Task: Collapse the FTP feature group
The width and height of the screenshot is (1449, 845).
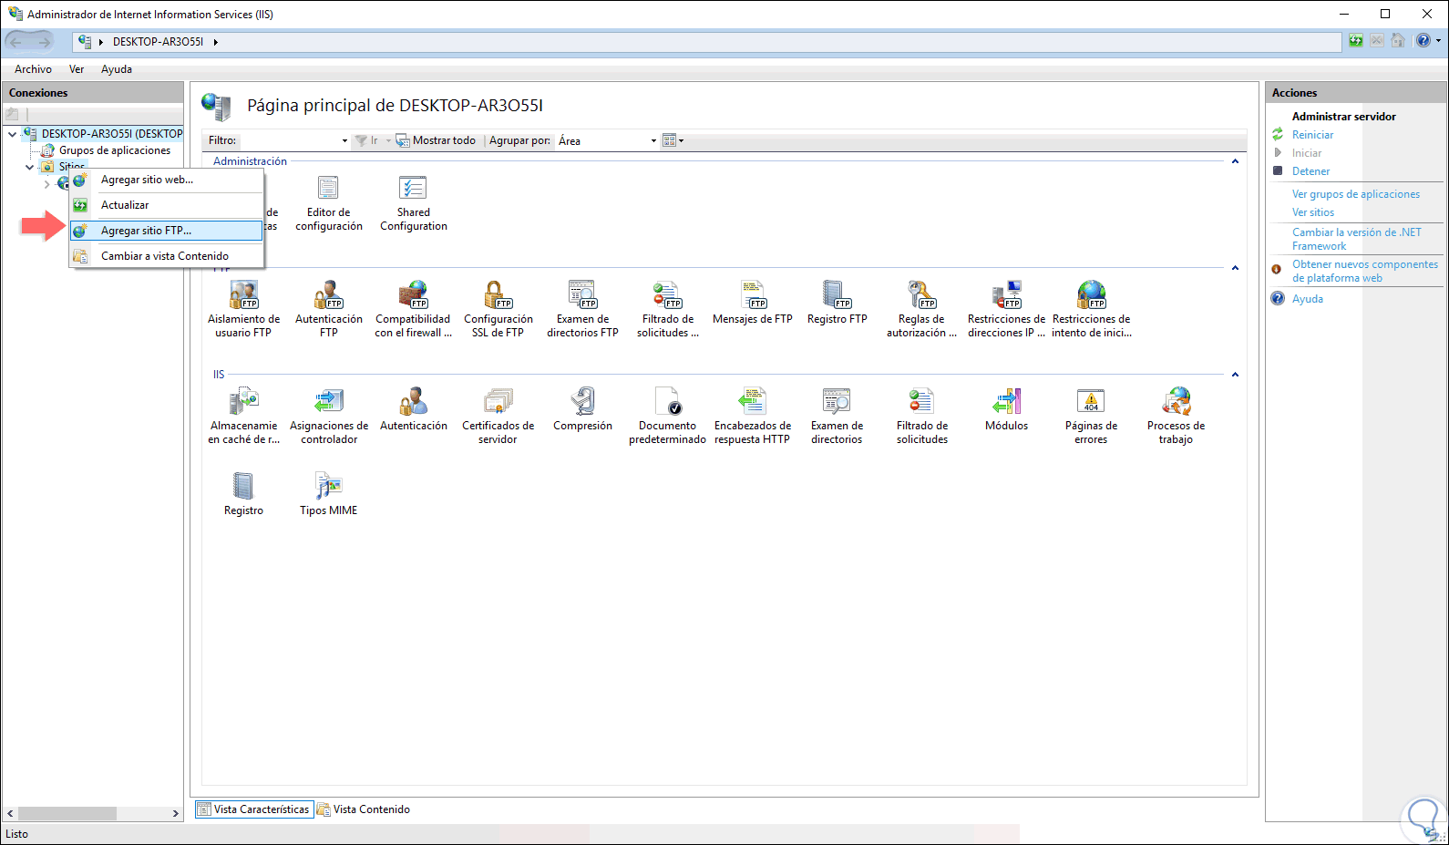Action: tap(1235, 268)
